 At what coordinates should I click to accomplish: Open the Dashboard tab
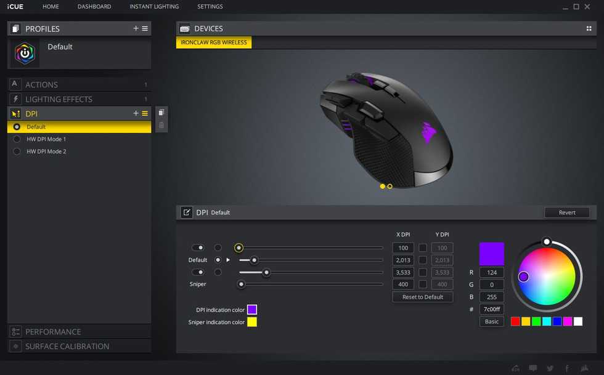tap(94, 7)
